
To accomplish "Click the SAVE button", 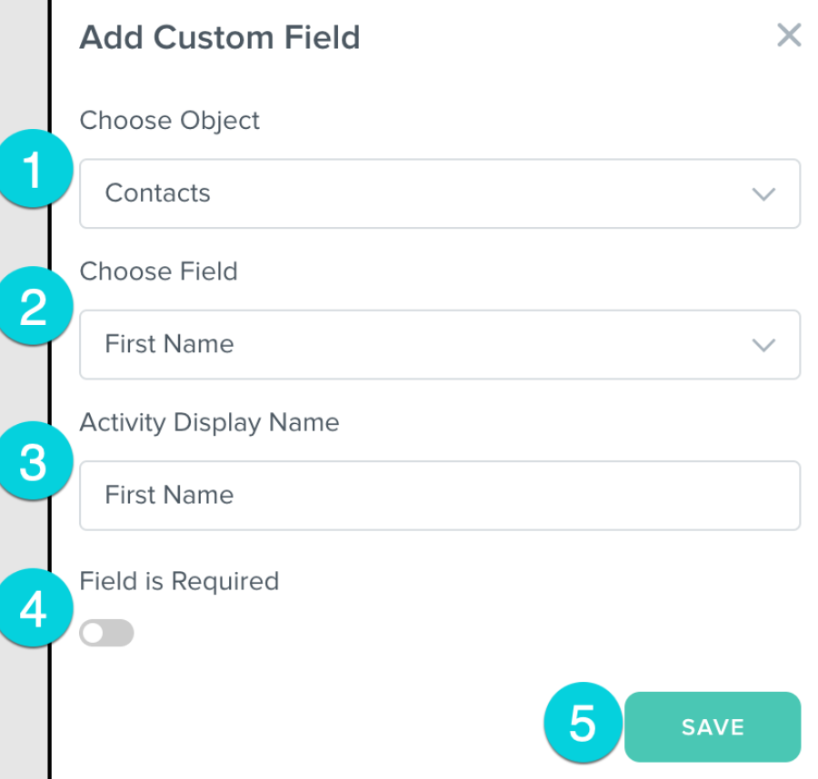I will [x=713, y=727].
